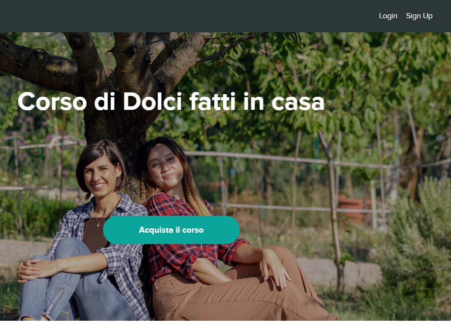The width and height of the screenshot is (451, 326).
Task: Click the word "Dolci" in the title
Action: [x=152, y=102]
